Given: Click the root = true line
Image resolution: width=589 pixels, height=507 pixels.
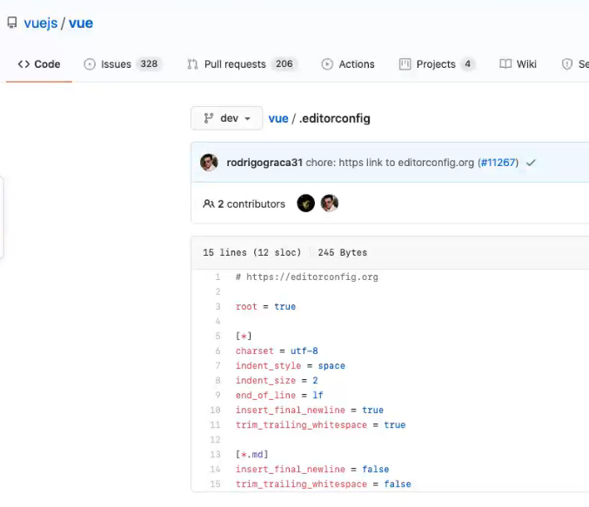Looking at the screenshot, I should 265,306.
